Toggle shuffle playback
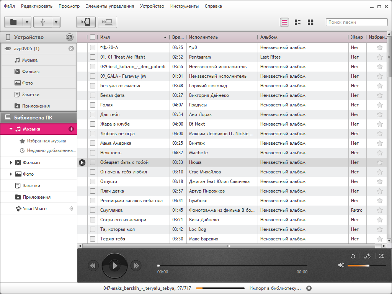 coord(381,256)
